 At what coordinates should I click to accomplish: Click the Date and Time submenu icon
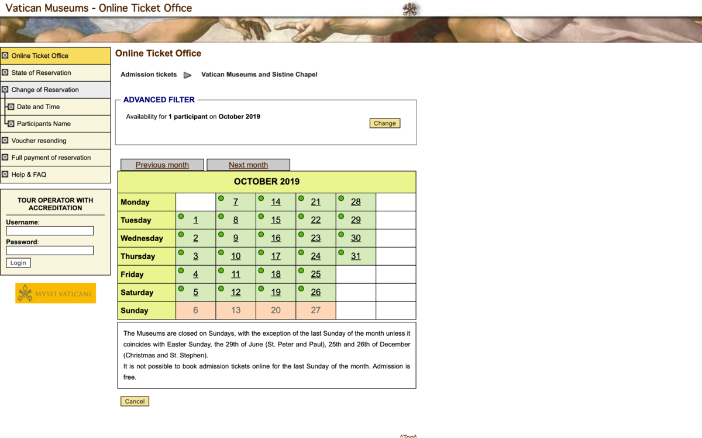(11, 107)
